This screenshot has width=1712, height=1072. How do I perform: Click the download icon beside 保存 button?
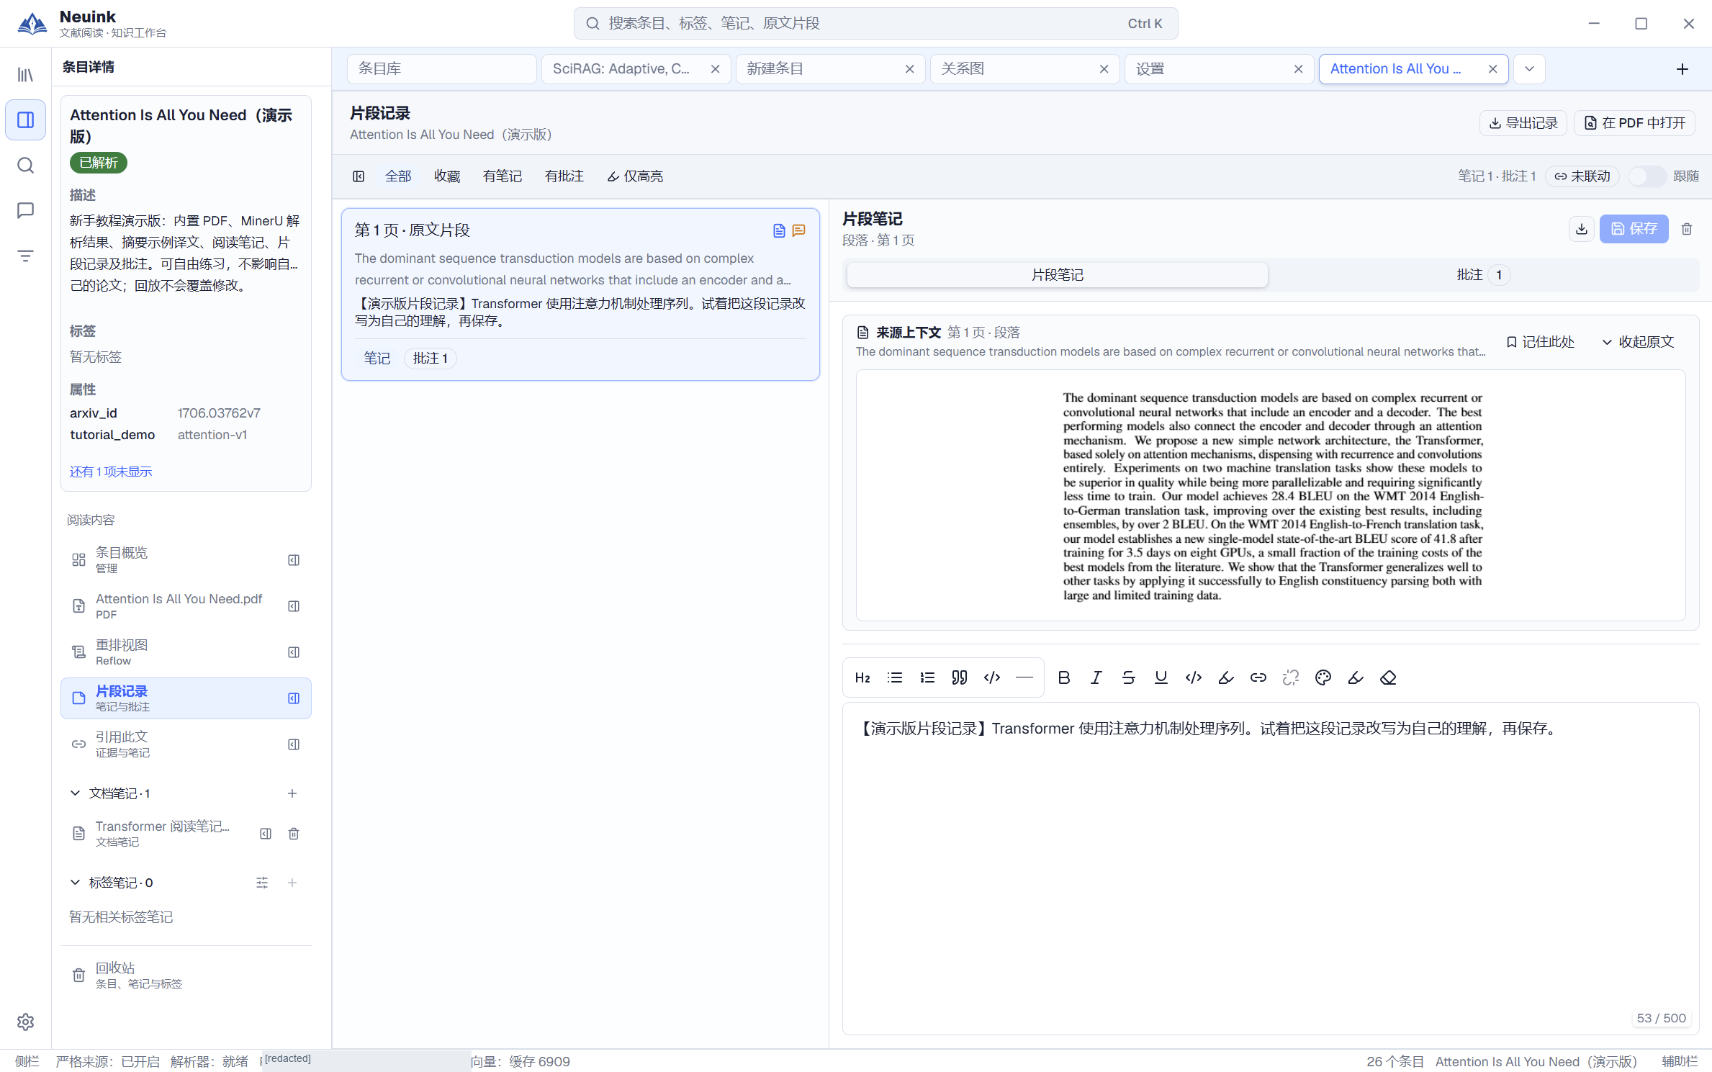pyautogui.click(x=1582, y=229)
